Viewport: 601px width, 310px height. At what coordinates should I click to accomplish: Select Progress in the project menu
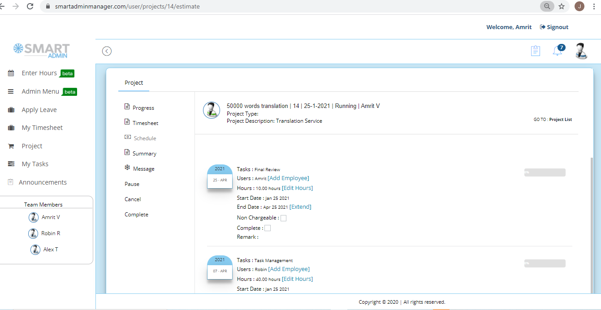tap(143, 108)
